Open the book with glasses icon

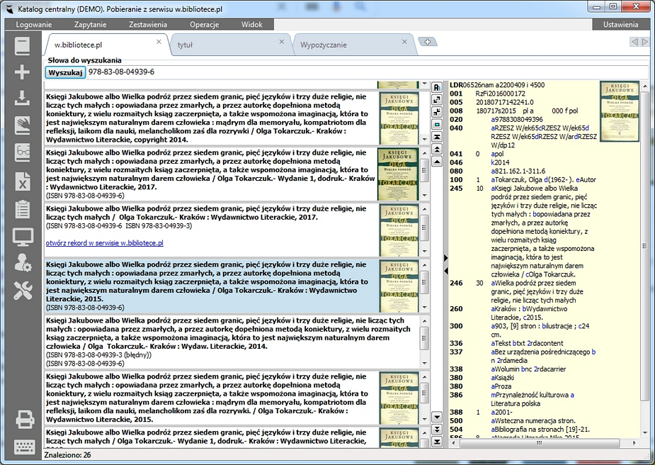(23, 152)
